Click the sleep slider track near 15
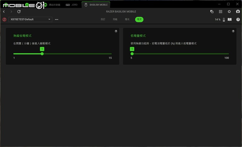This screenshot has height=147, width=242. [110, 54]
